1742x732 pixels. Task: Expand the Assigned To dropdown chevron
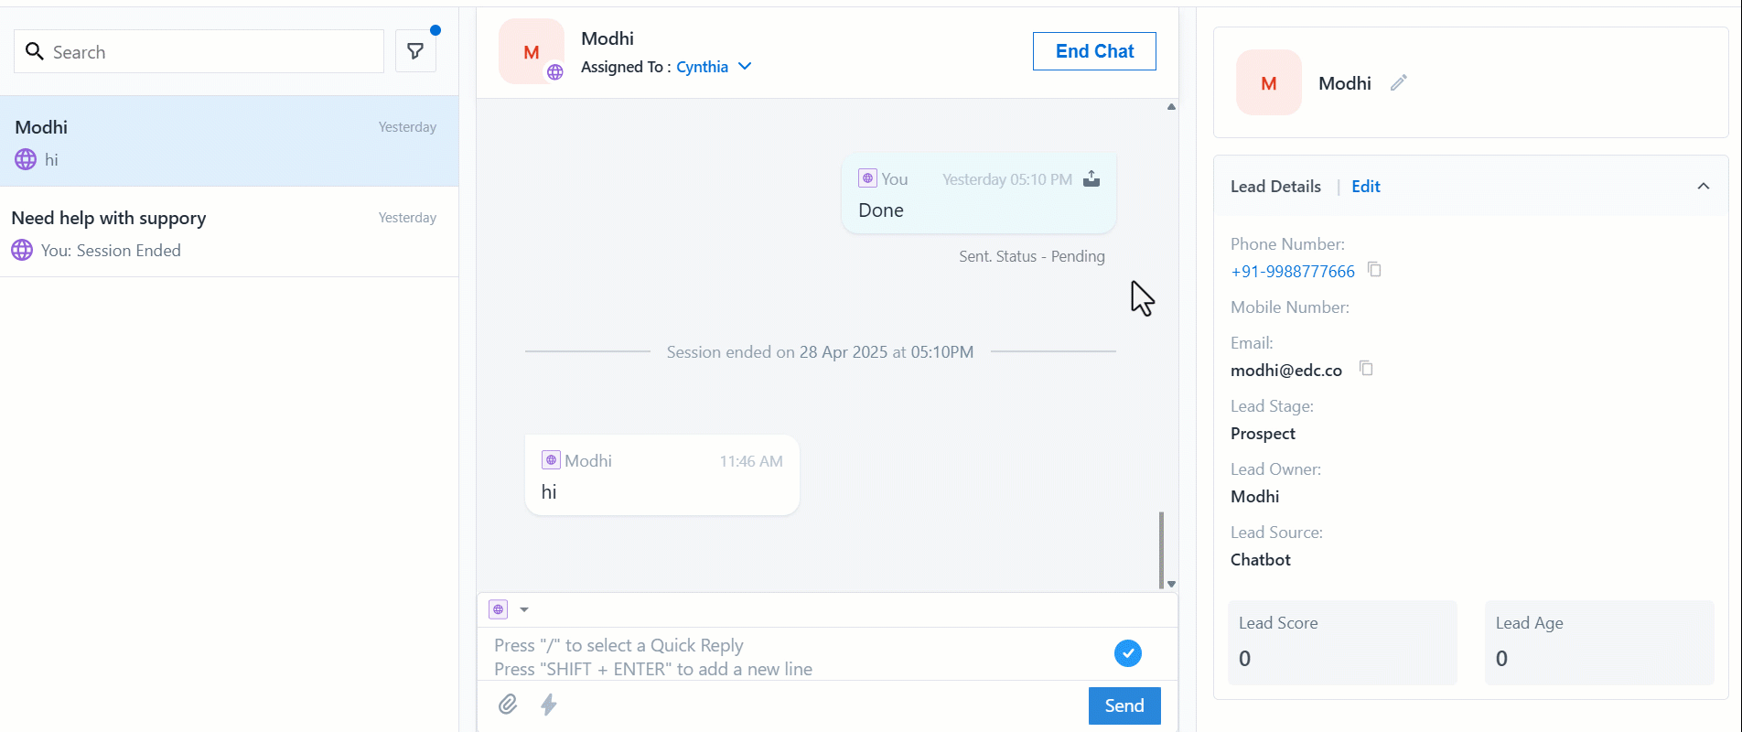coord(745,66)
